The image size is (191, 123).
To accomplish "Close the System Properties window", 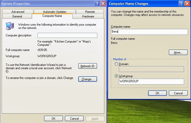I will [103, 3].
